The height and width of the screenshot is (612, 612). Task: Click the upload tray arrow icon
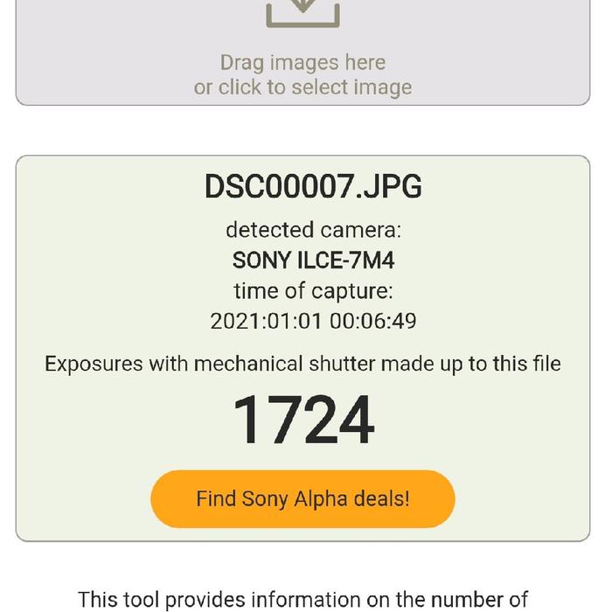pyautogui.click(x=303, y=10)
